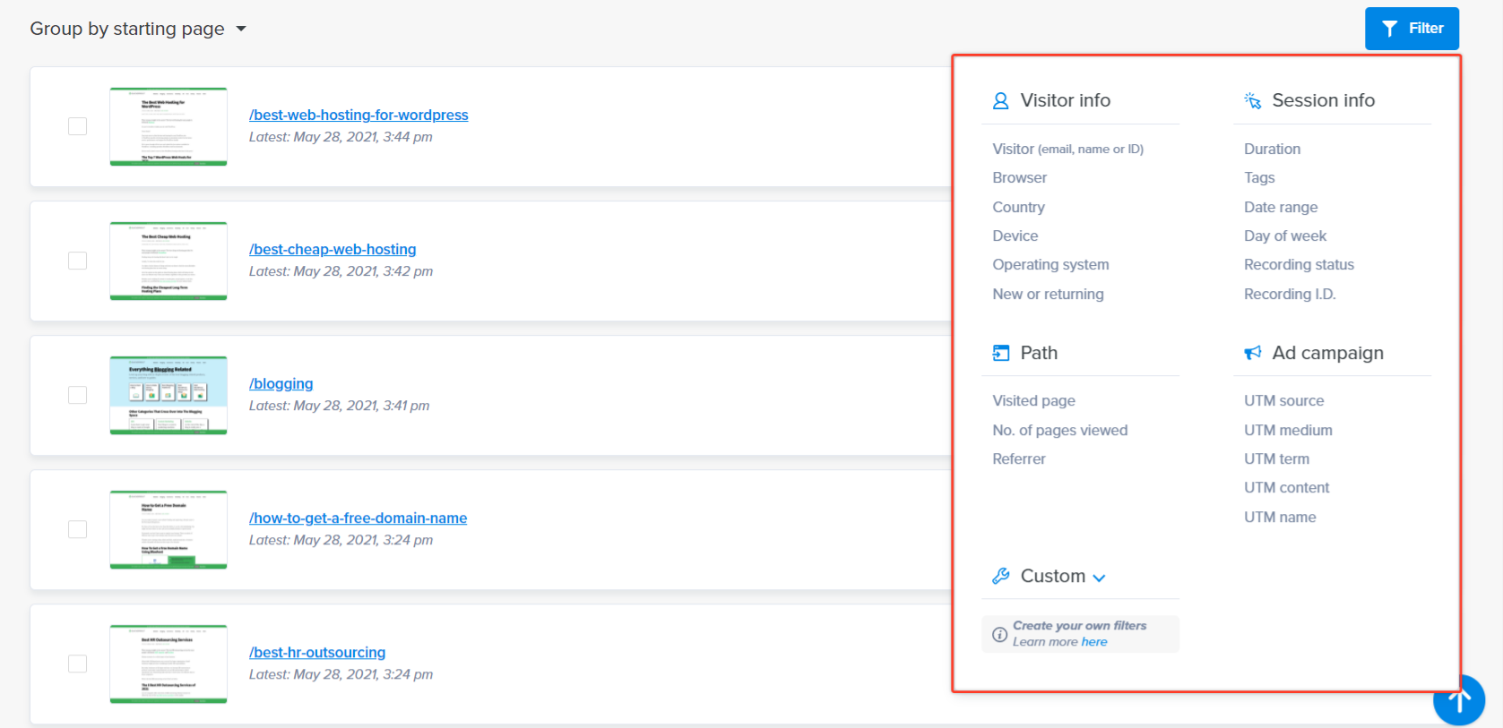The image size is (1503, 728).
Task: Check the box for /best-hr-outsourcing
Action: coord(77,664)
